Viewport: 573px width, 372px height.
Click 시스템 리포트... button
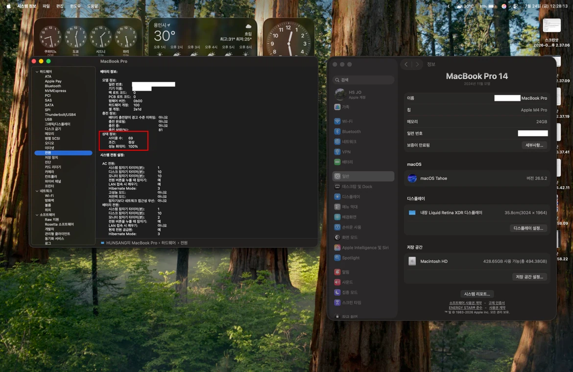tap(477, 294)
